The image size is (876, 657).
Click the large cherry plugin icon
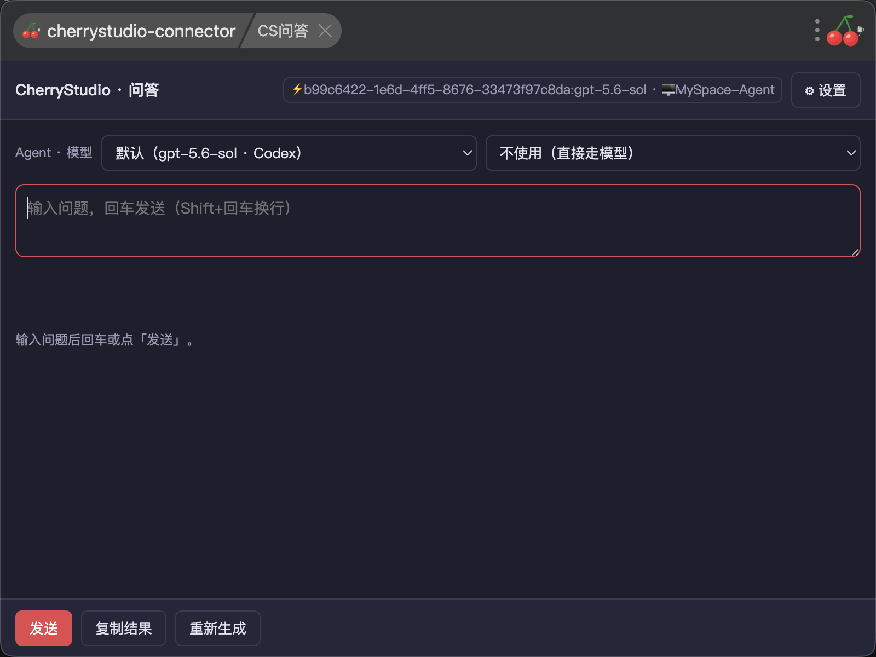(x=845, y=31)
